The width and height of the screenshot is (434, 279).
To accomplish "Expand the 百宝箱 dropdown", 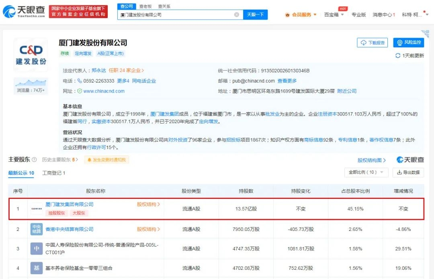I will (334, 15).
